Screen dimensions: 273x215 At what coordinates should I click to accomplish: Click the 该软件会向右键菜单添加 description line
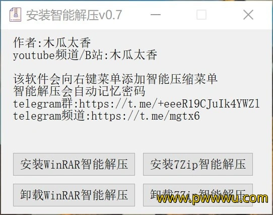click(115, 79)
